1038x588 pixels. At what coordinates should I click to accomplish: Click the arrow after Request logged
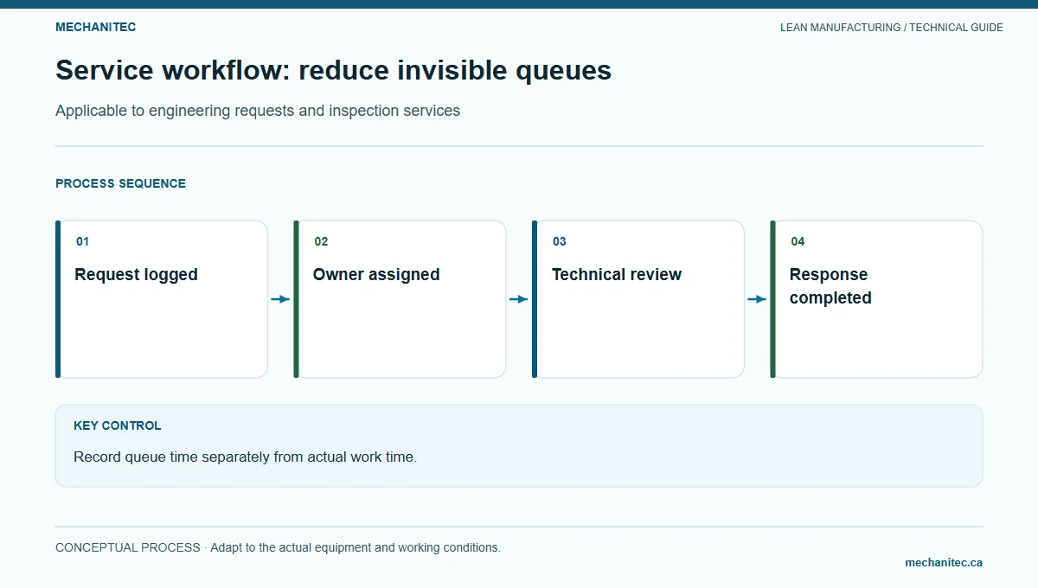pyautogui.click(x=280, y=299)
